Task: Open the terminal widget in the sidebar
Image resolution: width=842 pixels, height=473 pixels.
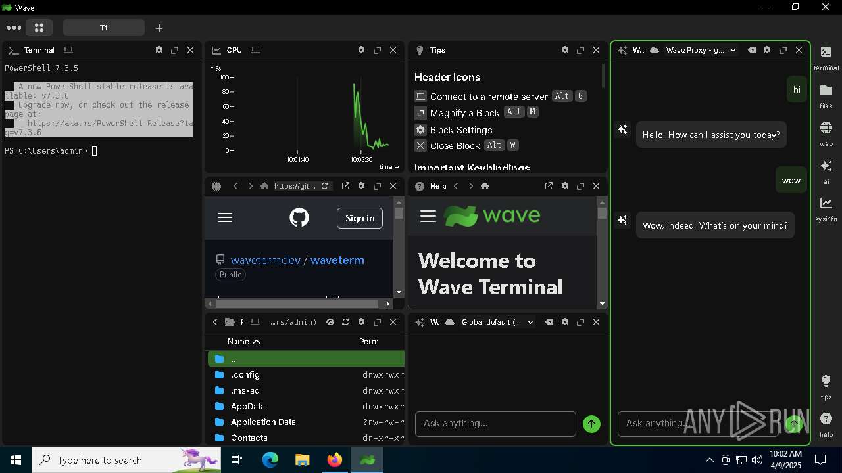Action: click(x=826, y=58)
